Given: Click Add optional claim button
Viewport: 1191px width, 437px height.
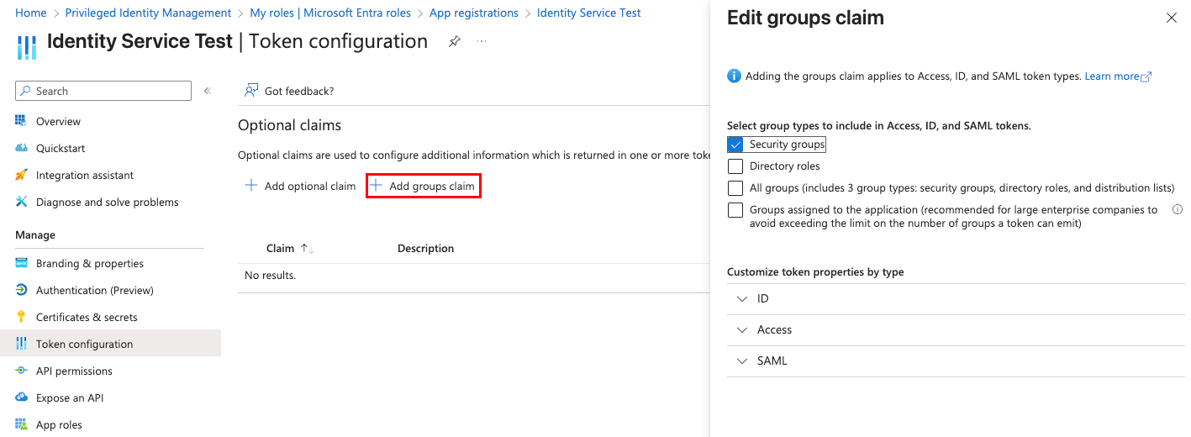Looking at the screenshot, I should pos(300,186).
